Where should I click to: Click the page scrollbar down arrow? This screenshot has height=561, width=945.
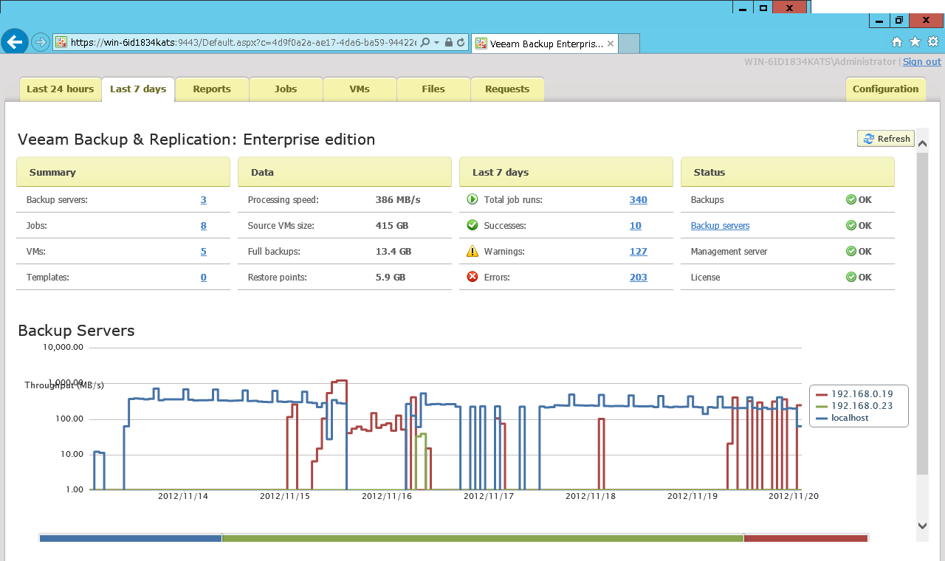(x=922, y=526)
